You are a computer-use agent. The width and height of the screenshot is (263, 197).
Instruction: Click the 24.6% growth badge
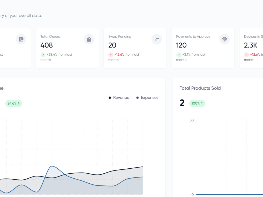coord(14,103)
